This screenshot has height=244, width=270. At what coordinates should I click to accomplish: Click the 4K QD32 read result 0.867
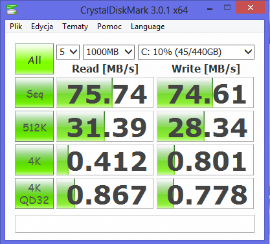105,194
